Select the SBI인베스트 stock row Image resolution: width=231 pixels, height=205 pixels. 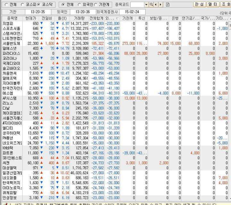(115, 158)
